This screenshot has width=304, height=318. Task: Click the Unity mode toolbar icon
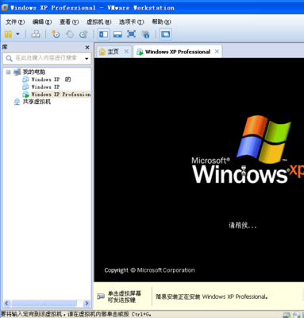tap(145, 34)
